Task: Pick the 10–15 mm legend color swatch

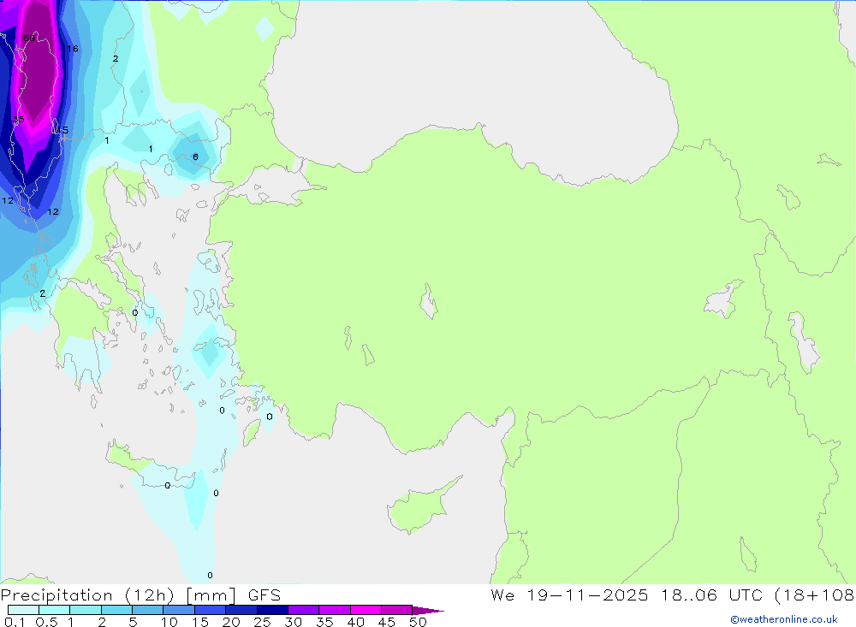Action: click(179, 610)
